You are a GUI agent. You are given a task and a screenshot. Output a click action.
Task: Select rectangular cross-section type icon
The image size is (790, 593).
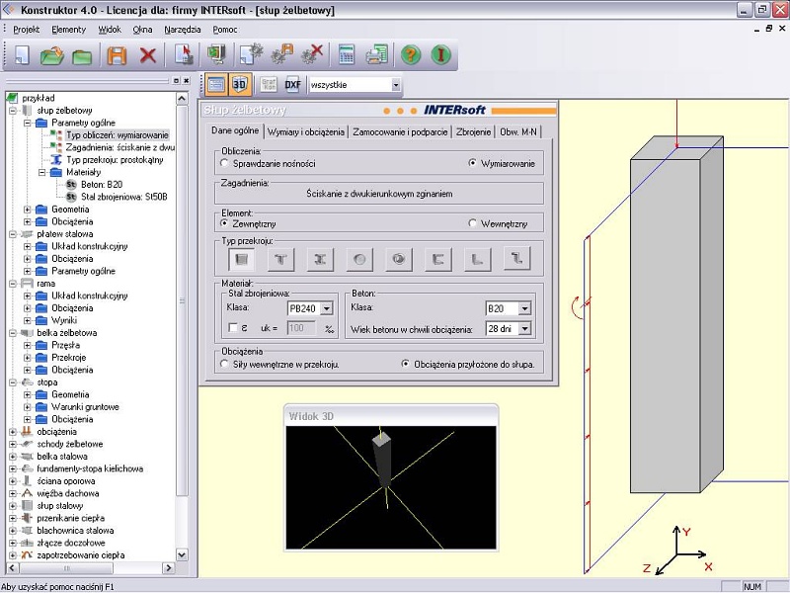coord(242,259)
